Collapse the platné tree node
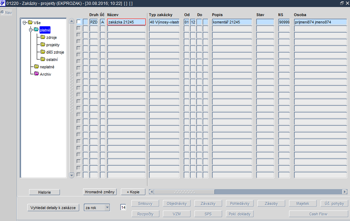 tap(31, 30)
